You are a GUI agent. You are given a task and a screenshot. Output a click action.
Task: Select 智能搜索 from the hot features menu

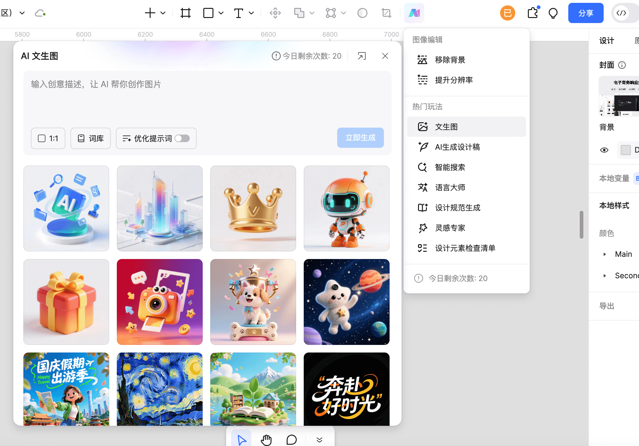pyautogui.click(x=450, y=167)
